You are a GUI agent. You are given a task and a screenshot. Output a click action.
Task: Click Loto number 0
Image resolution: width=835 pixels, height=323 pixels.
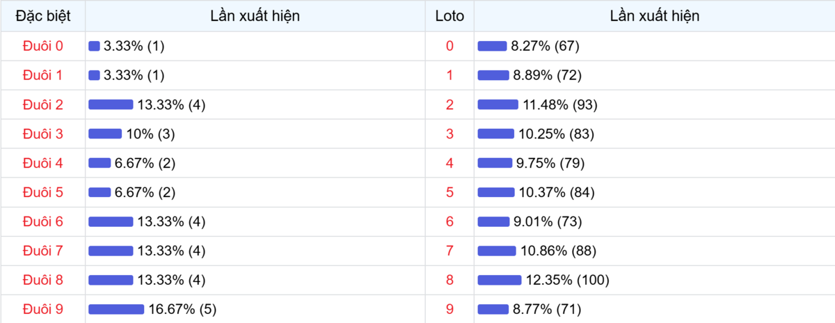point(450,46)
